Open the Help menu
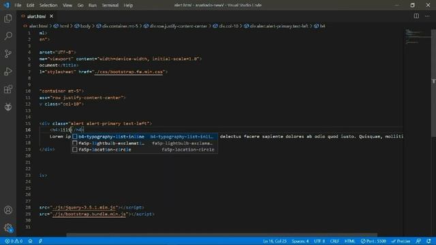 [128, 5]
